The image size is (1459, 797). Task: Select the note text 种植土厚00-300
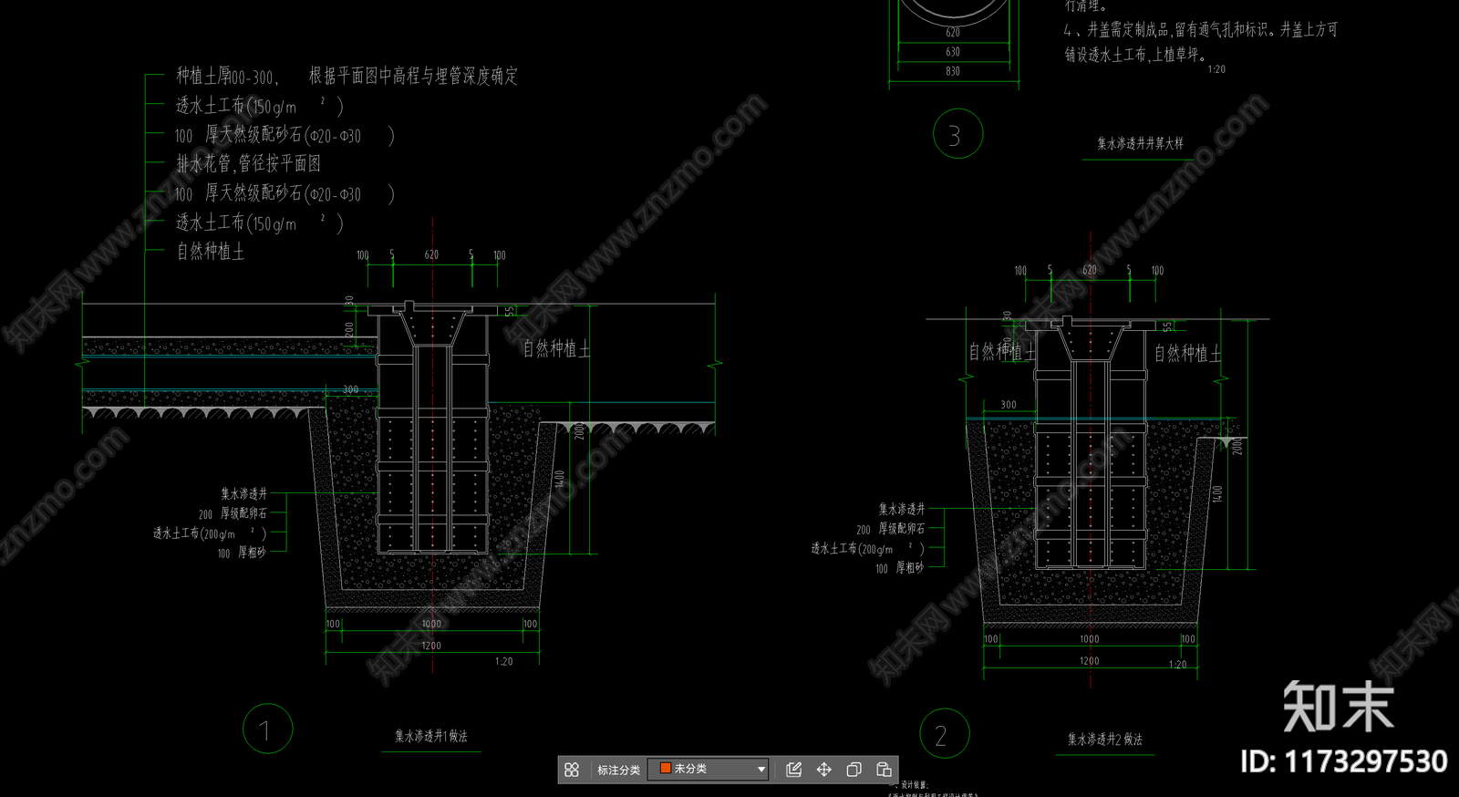227,76
